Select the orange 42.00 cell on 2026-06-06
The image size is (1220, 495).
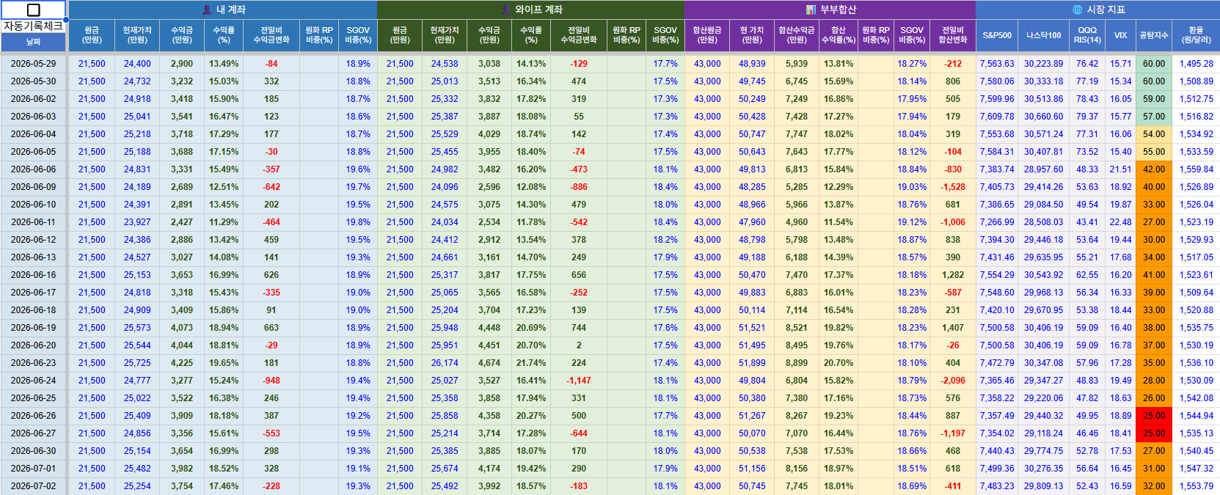coord(1153,169)
